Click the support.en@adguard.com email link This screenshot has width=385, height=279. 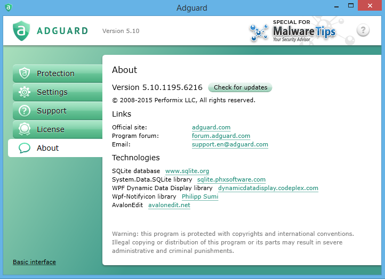230,144
